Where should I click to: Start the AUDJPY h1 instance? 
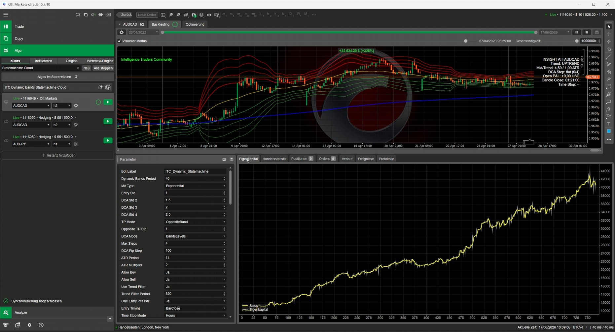click(108, 140)
